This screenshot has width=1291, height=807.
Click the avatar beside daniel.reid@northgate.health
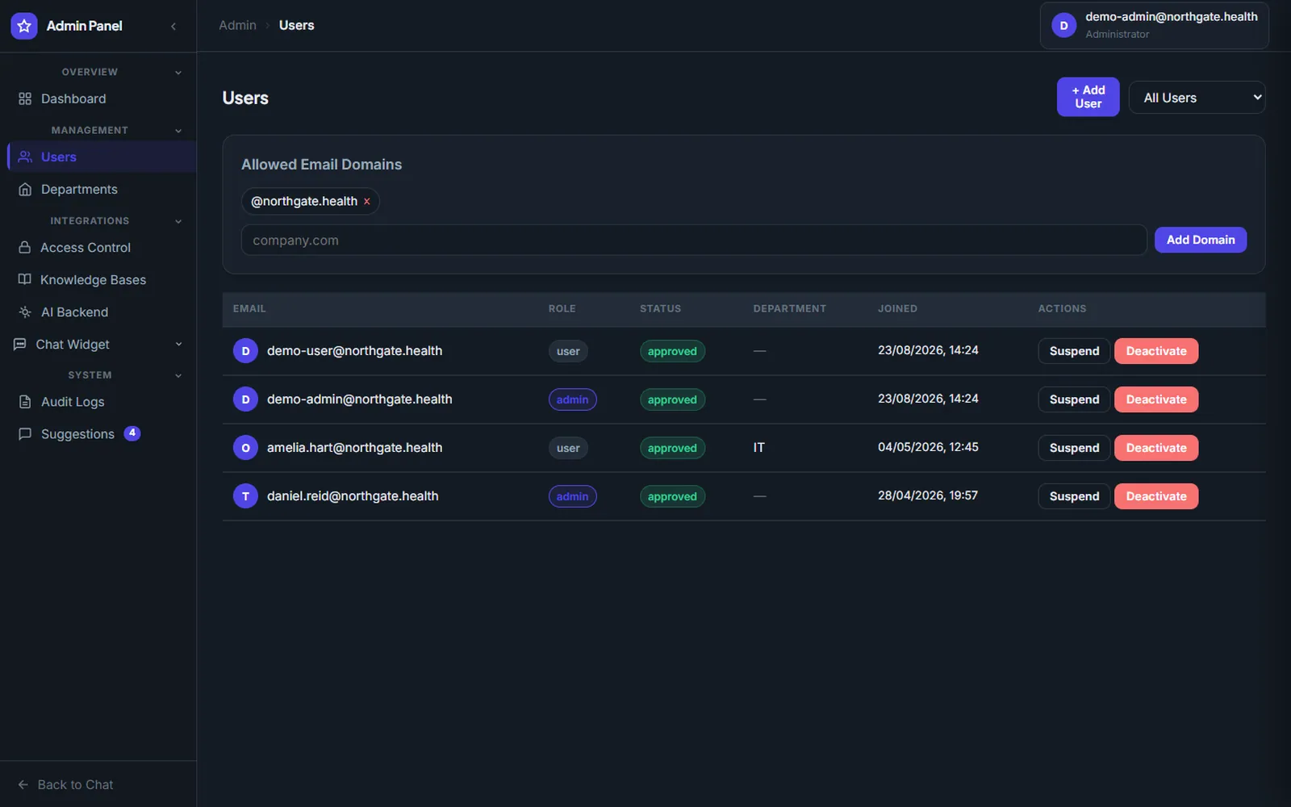245,496
